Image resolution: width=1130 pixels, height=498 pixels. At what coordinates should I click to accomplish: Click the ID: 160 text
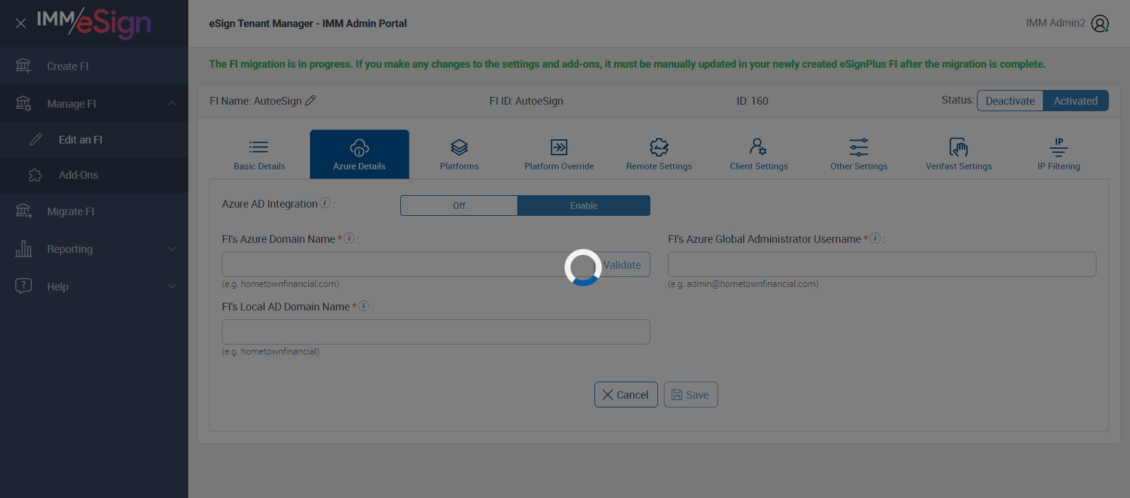pyautogui.click(x=752, y=101)
